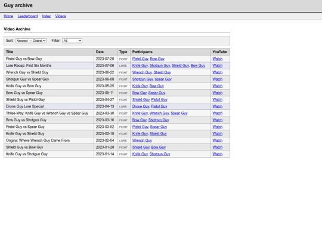
Task: Open the Videos navigation link
Action: pyautogui.click(x=61, y=16)
